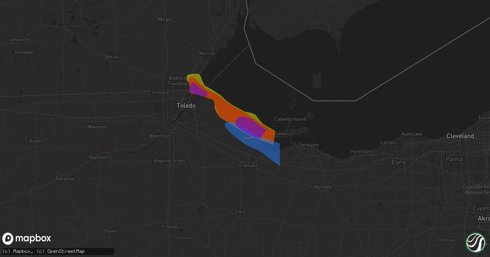Click the Rittman label
Image resolution: width=490 pixels, height=257 pixels.
tap(447, 240)
